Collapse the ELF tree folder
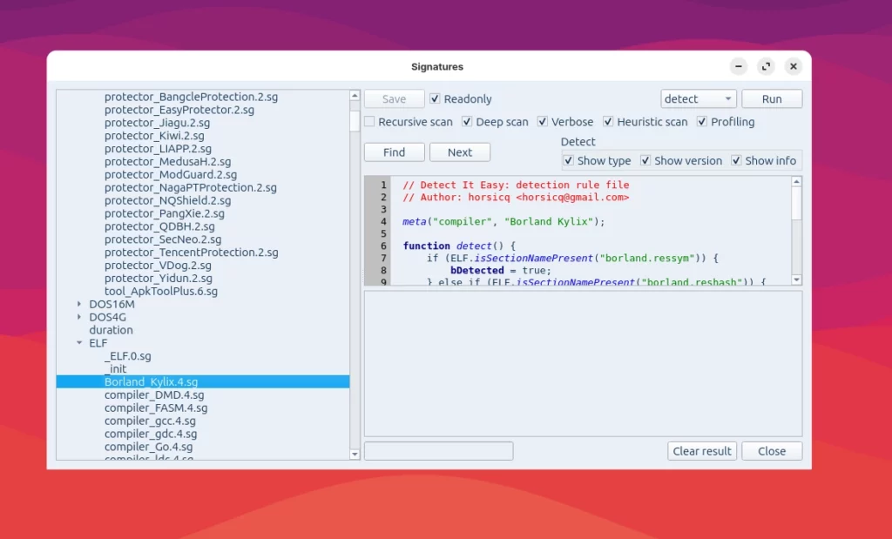This screenshot has width=892, height=539. (79, 344)
